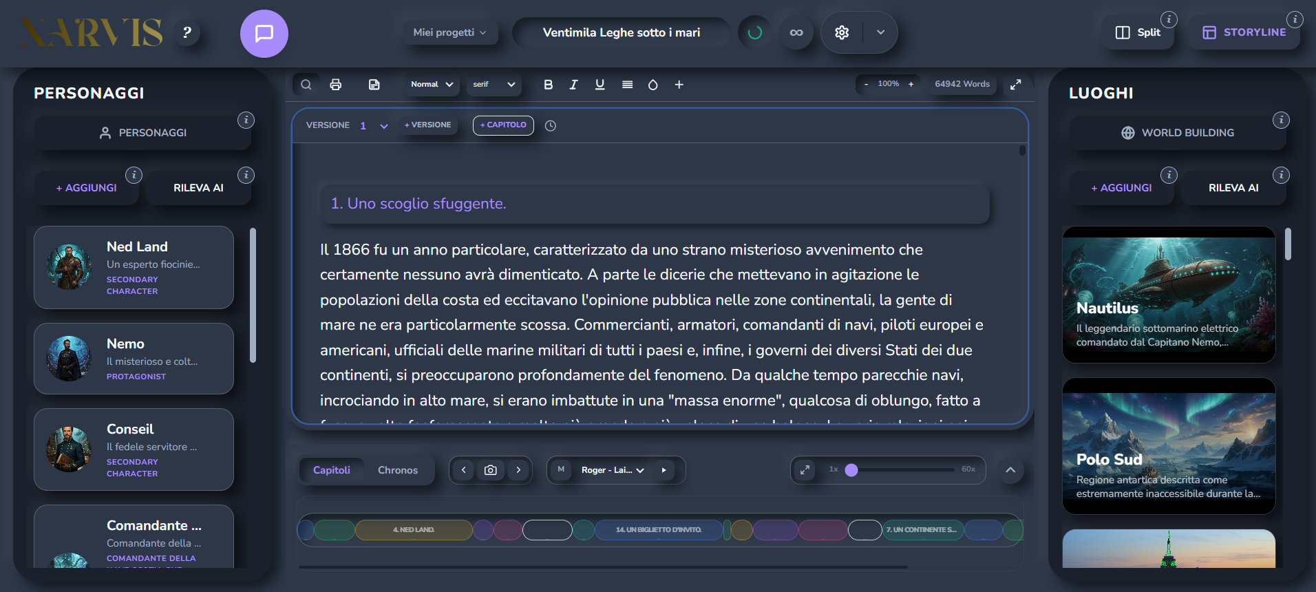Click the infinity loop icon
Image resolution: width=1316 pixels, height=592 pixels.
tap(796, 32)
